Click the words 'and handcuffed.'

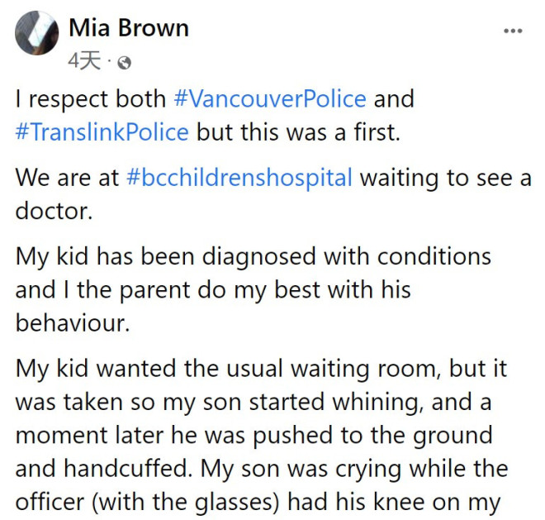pyautogui.click(x=104, y=469)
